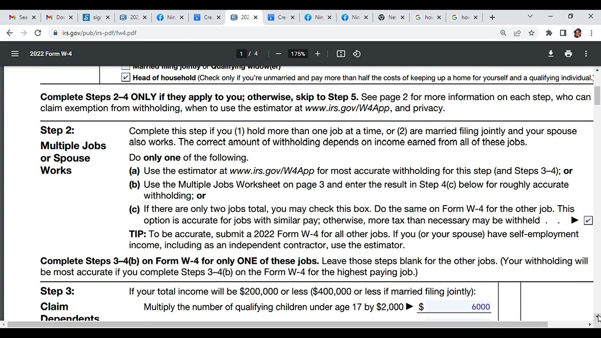Click the TIP: paragraph label
Viewport: 601px width, 338px height.
click(x=138, y=234)
